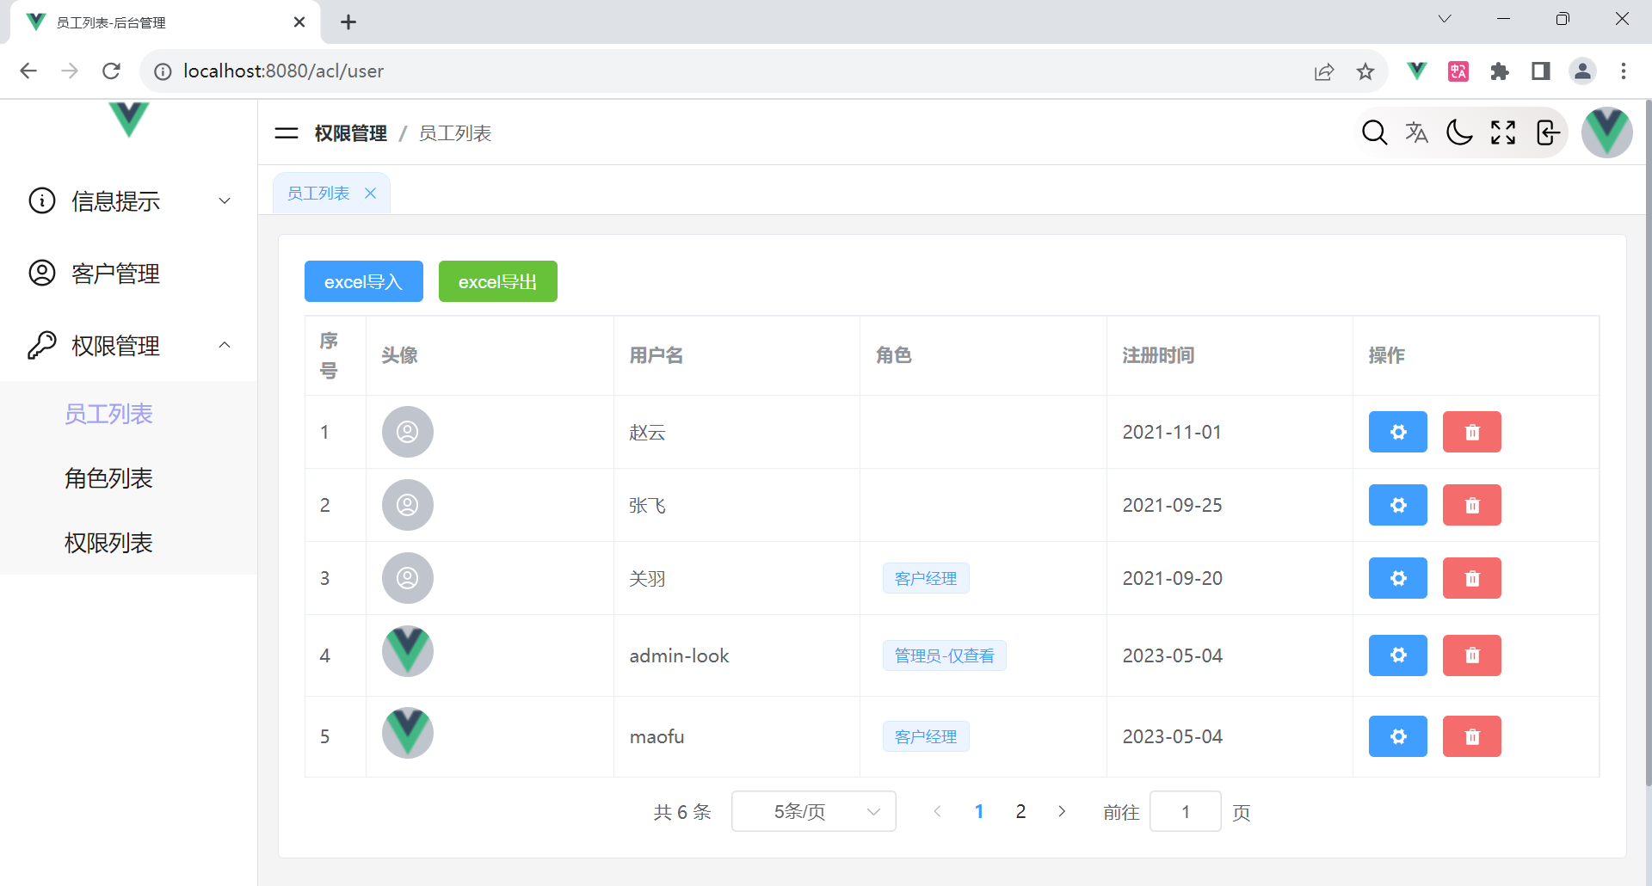Open the Vue devtools extension icon
Image resolution: width=1652 pixels, height=886 pixels.
coord(1417,71)
